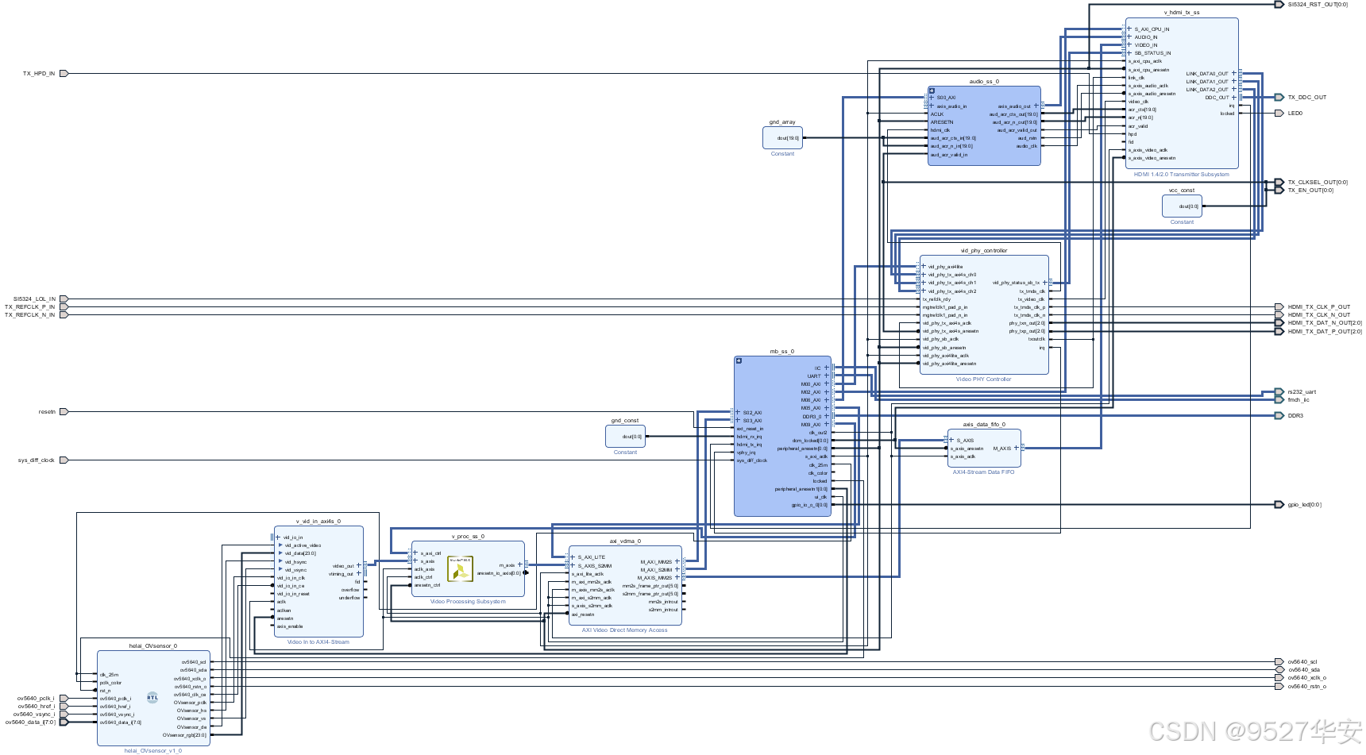The width and height of the screenshot is (1366, 755).
Task: Expand the mb_ss_0 hierarchy block
Action: coord(739,360)
